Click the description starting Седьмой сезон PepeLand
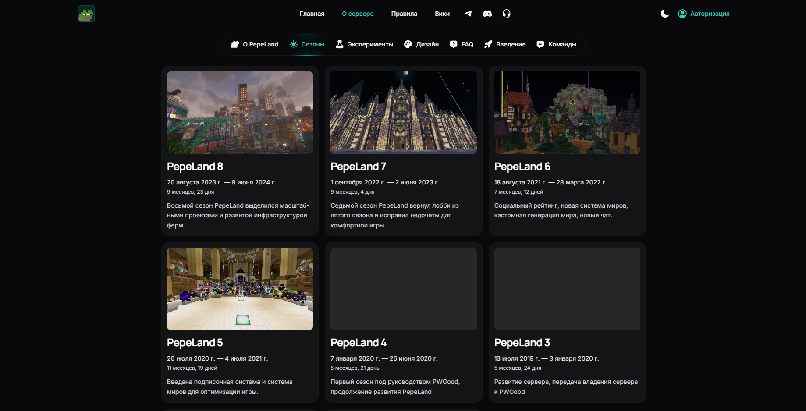 point(394,215)
